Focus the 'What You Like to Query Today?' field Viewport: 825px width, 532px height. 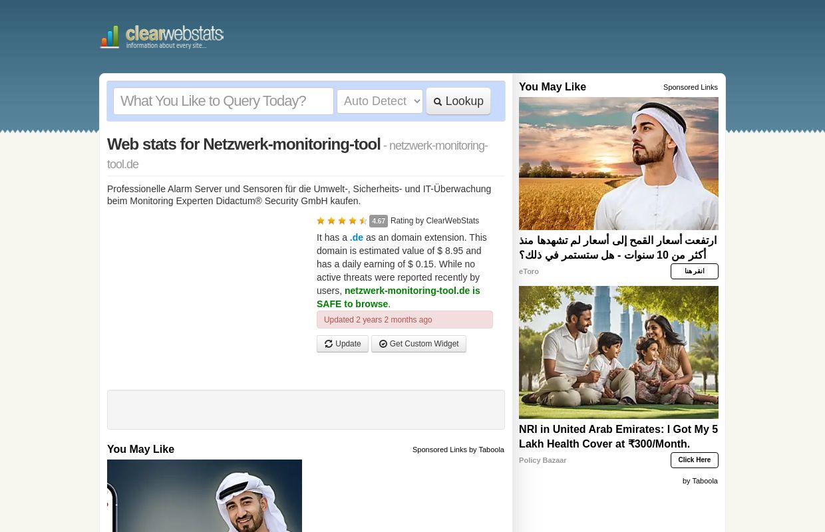224,101
